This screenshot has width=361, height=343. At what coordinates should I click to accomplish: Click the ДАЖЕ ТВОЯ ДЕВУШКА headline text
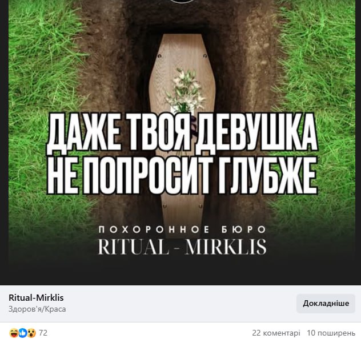pyautogui.click(x=182, y=133)
